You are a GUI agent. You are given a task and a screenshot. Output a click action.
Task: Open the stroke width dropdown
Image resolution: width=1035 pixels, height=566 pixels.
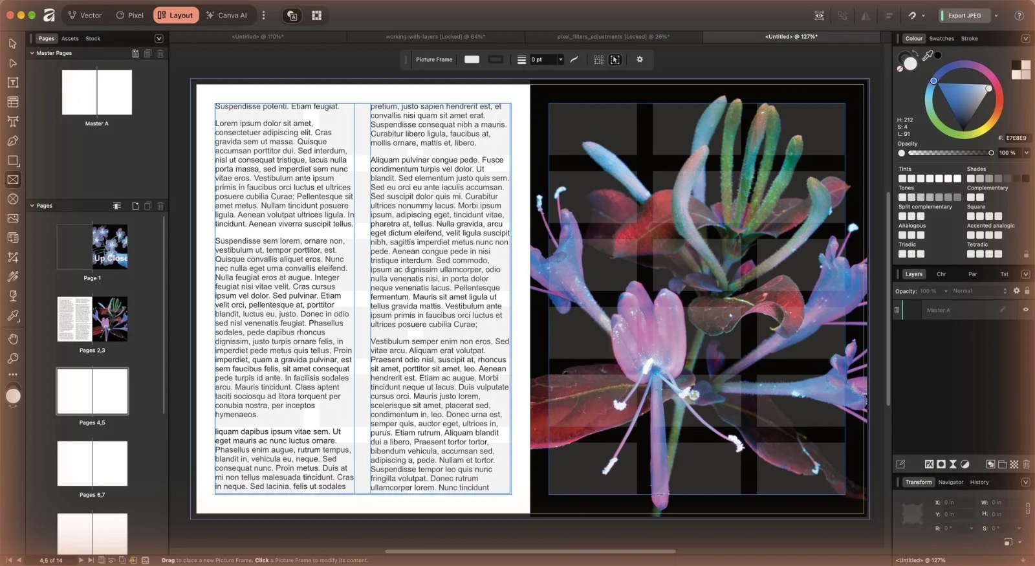click(x=560, y=60)
